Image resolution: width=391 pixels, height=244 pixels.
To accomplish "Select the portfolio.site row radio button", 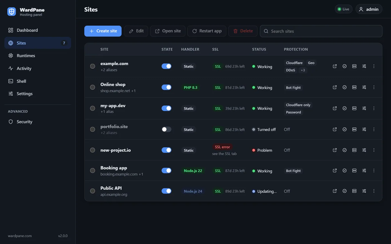I will point(92,129).
